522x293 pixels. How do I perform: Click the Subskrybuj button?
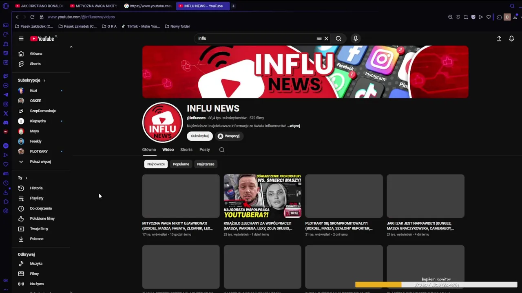(x=200, y=136)
